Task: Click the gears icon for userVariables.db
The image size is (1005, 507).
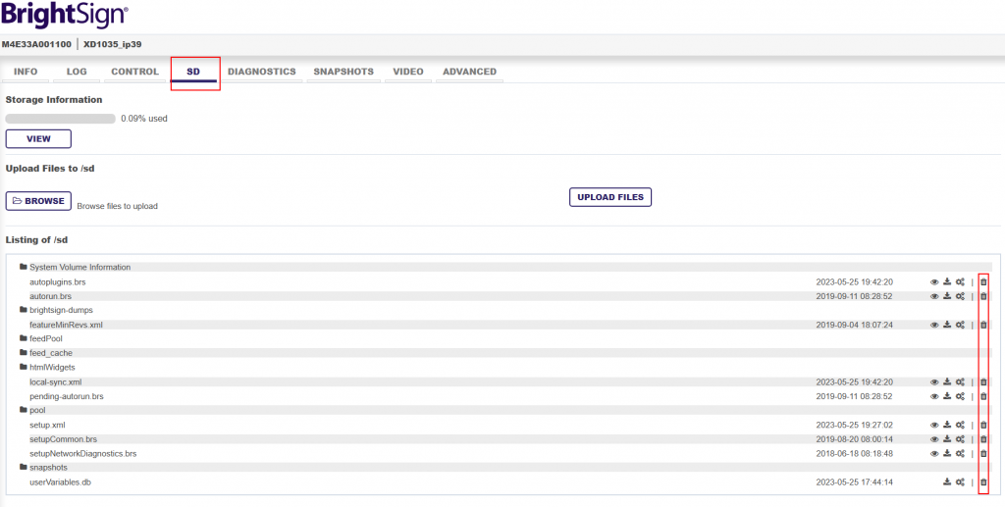Action: coord(960,482)
